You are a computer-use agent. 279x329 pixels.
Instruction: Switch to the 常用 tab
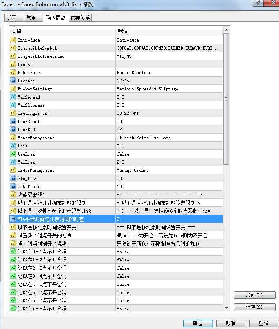[33, 18]
